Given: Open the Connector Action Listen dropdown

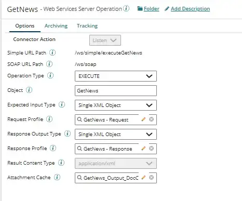Looking at the screenshot, I should 105,41.
